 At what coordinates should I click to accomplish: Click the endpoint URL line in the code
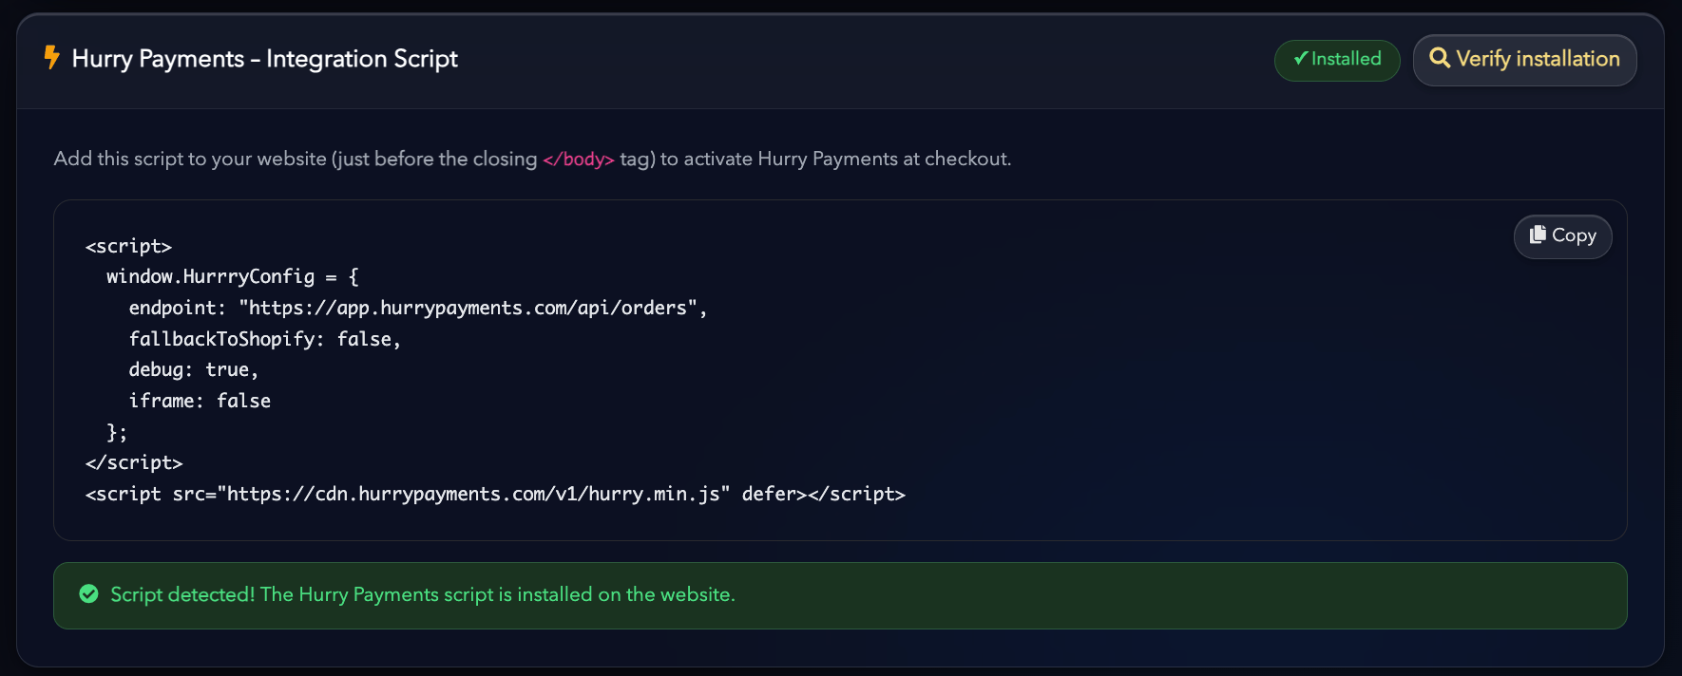tap(418, 308)
